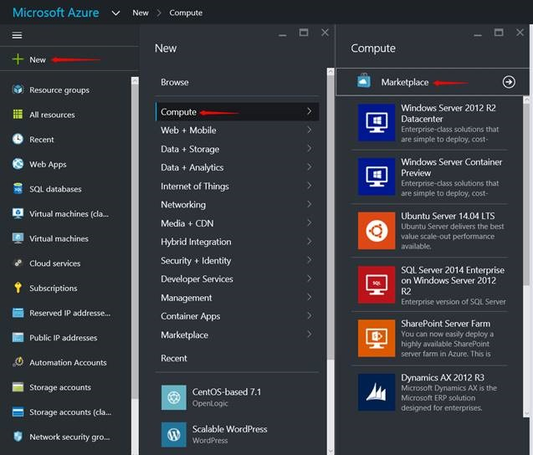Screen dimensions: 533x455
Task: Click the Subscriptions key icon
Action: click(x=18, y=288)
